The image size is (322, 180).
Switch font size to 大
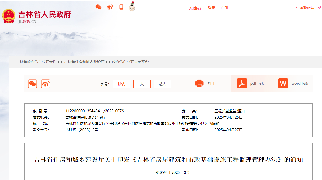(142, 84)
